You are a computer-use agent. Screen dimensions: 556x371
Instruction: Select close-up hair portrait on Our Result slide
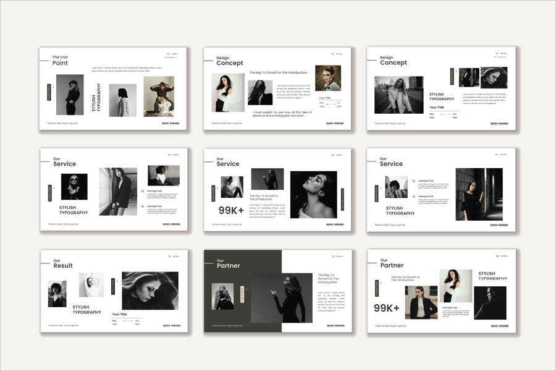click(150, 291)
